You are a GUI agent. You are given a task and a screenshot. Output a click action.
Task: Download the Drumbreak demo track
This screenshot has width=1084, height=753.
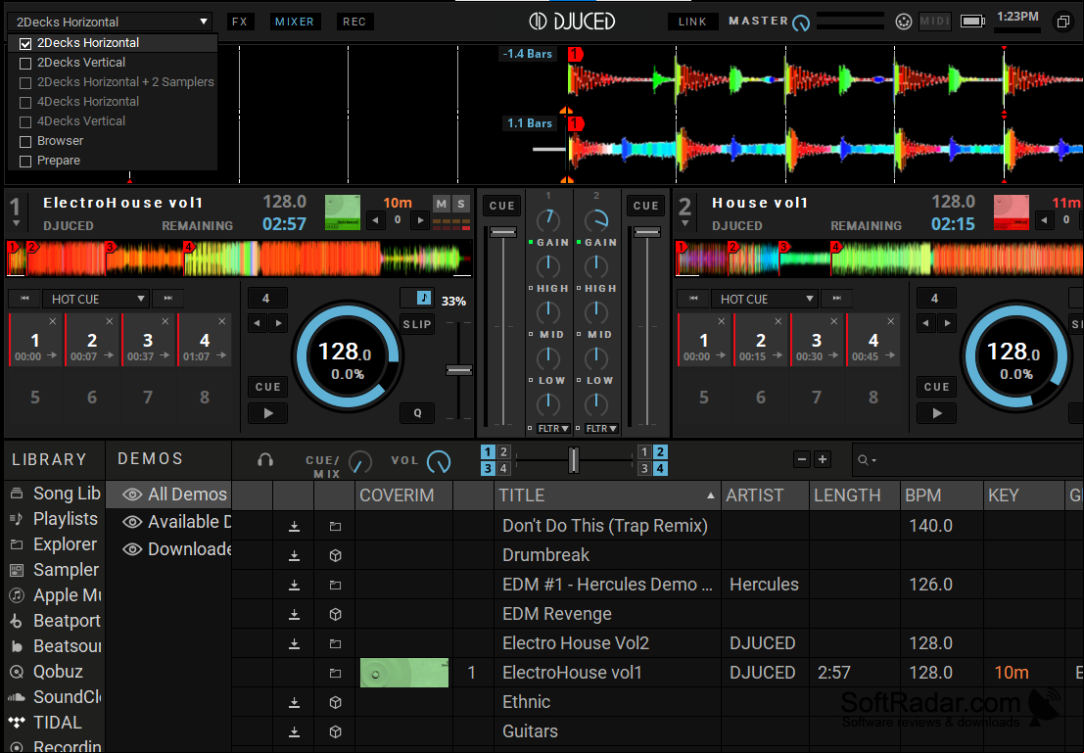tap(294, 555)
